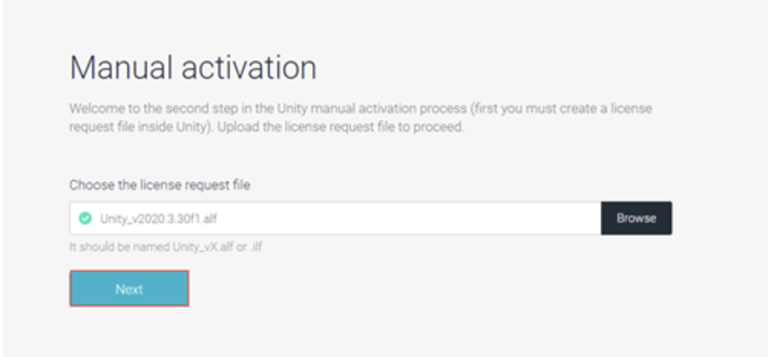
Task: Click the word 'activation' in the page title
Action: [x=249, y=67]
